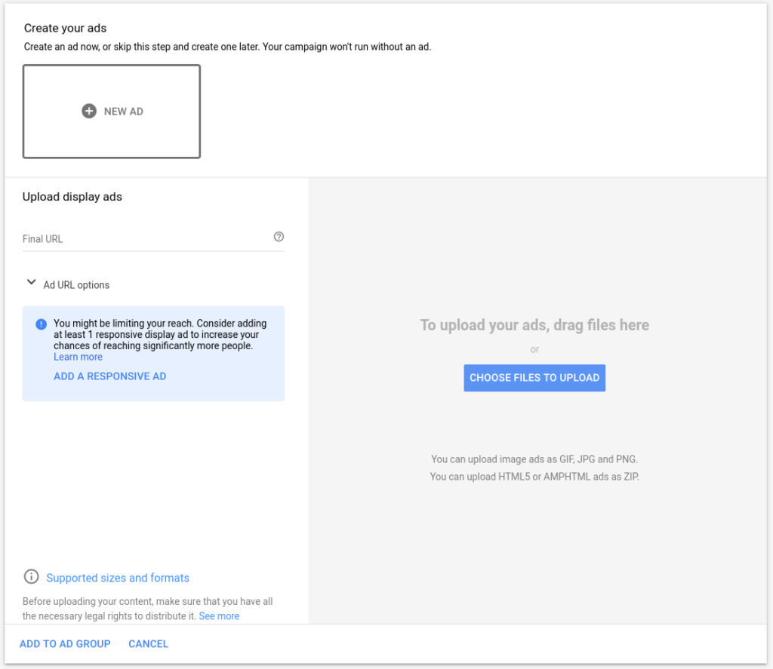Click the limiting your reach notice text
773x669 pixels.
coord(160,335)
